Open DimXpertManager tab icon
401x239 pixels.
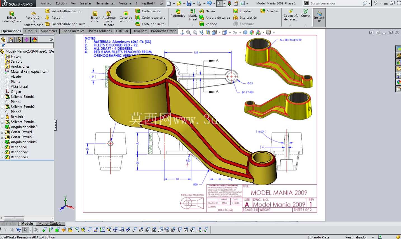point(27,40)
